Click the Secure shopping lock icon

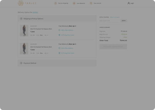point(55,3)
